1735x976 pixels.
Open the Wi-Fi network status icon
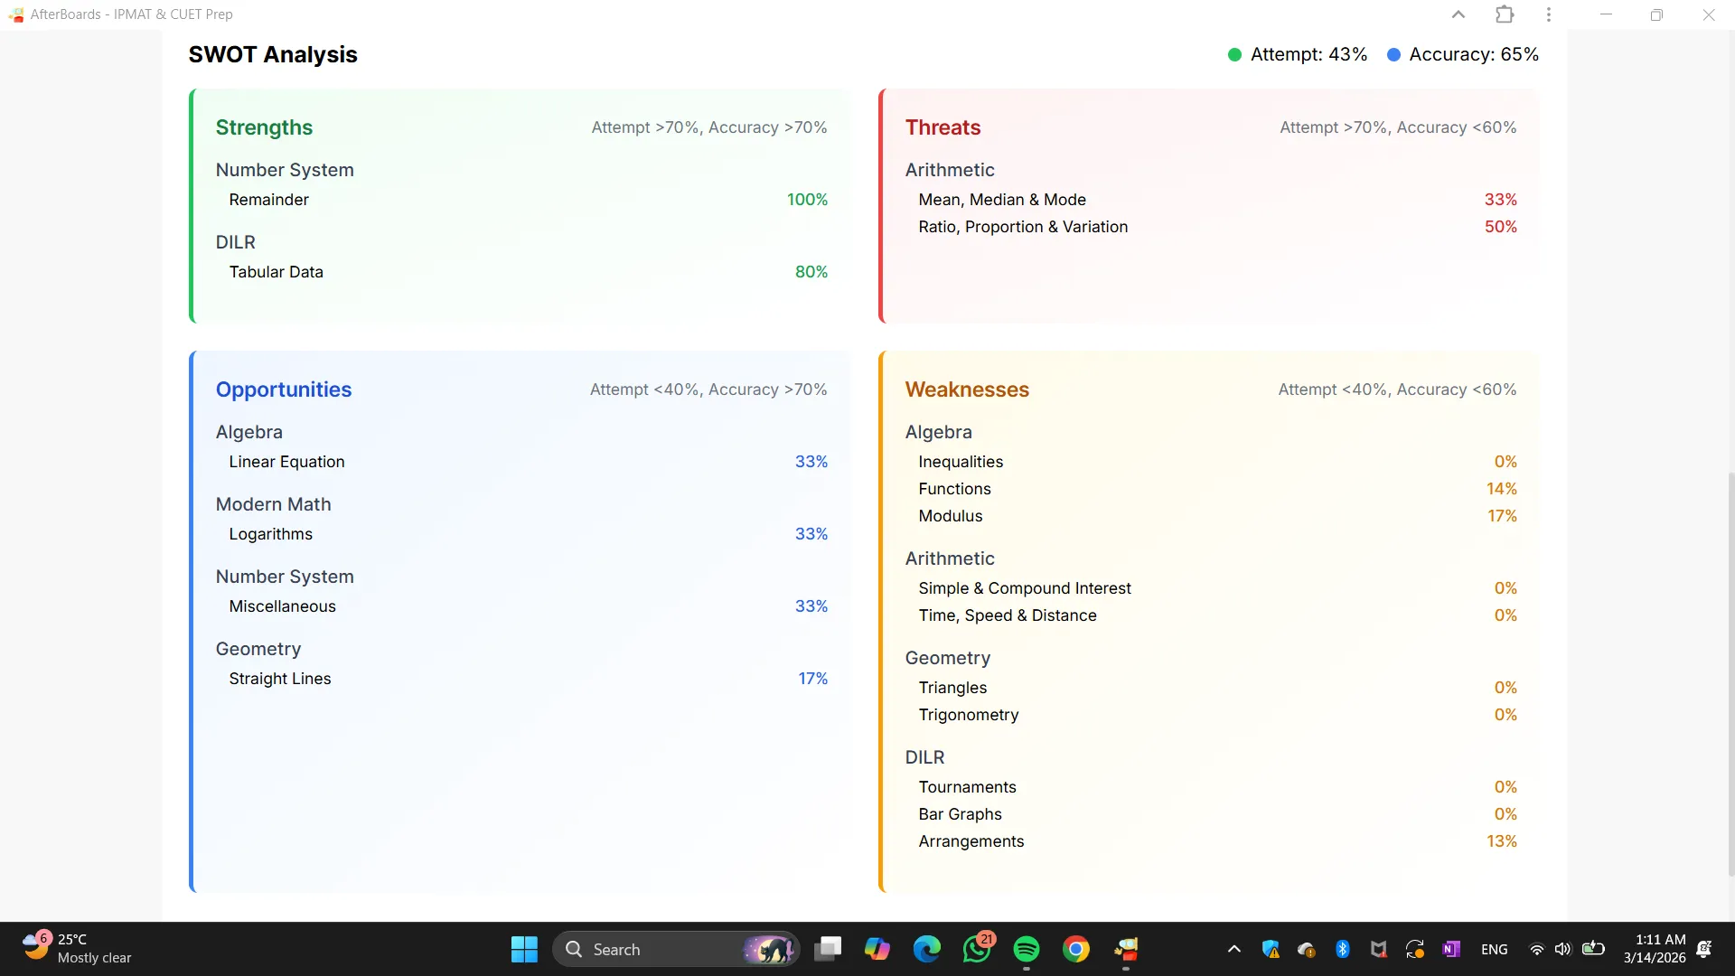pos(1536,949)
